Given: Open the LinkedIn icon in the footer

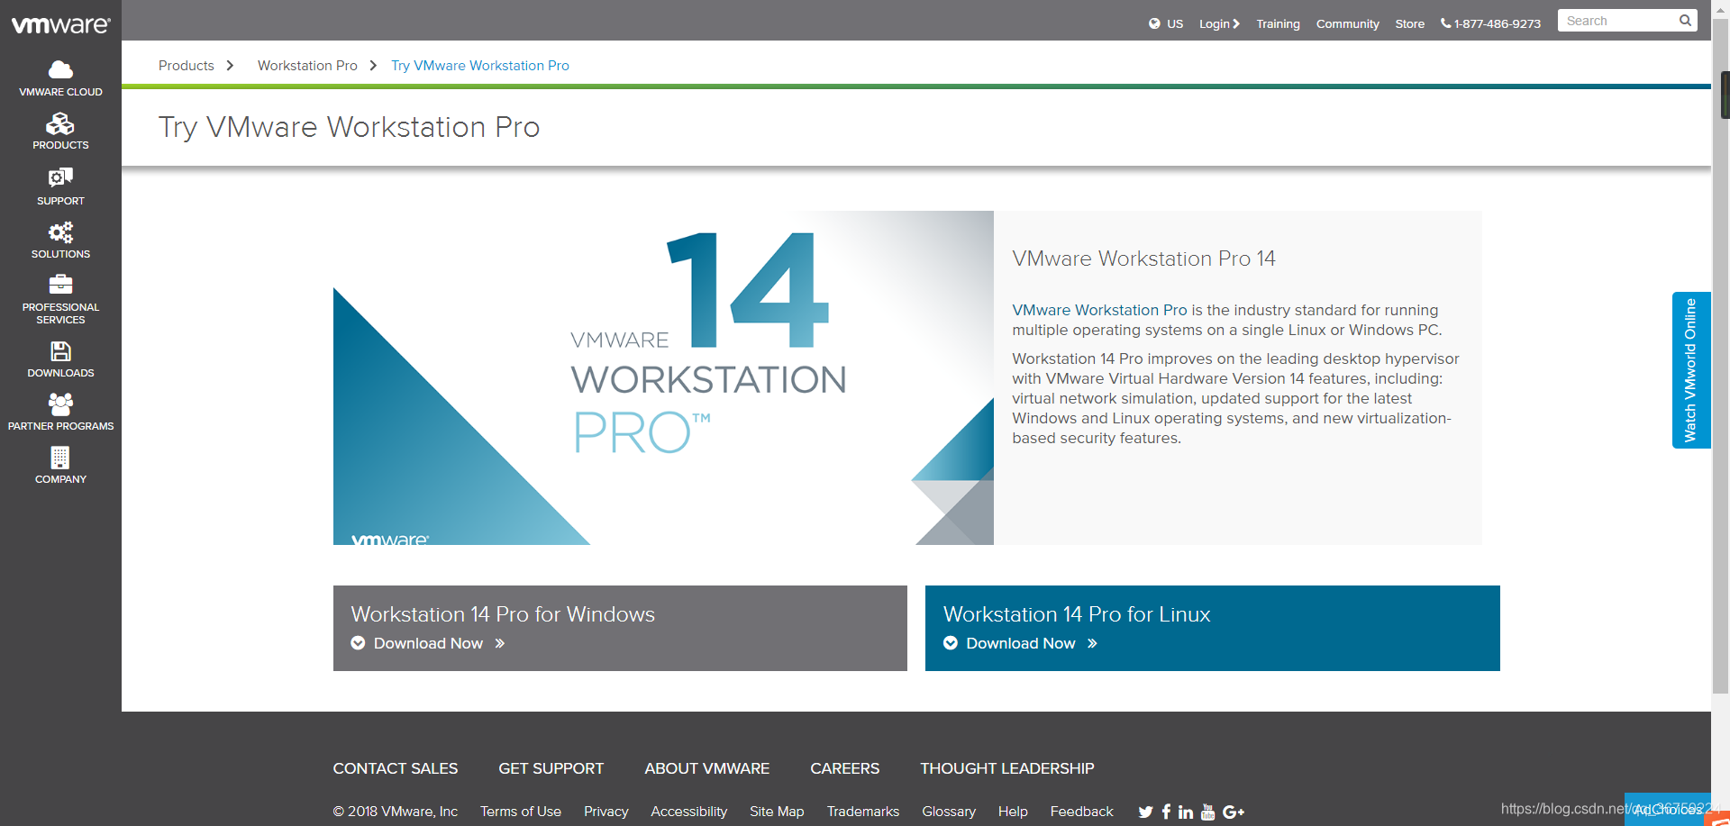Looking at the screenshot, I should click(1186, 812).
